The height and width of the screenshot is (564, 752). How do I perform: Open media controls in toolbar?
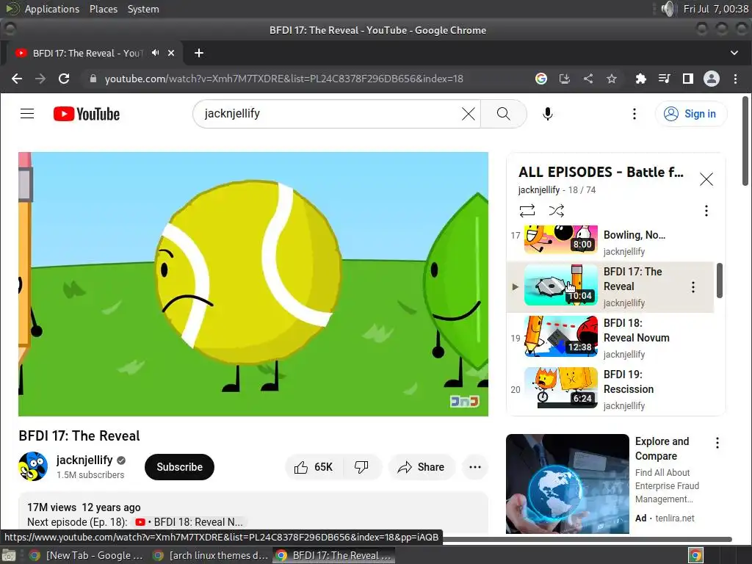(664, 79)
